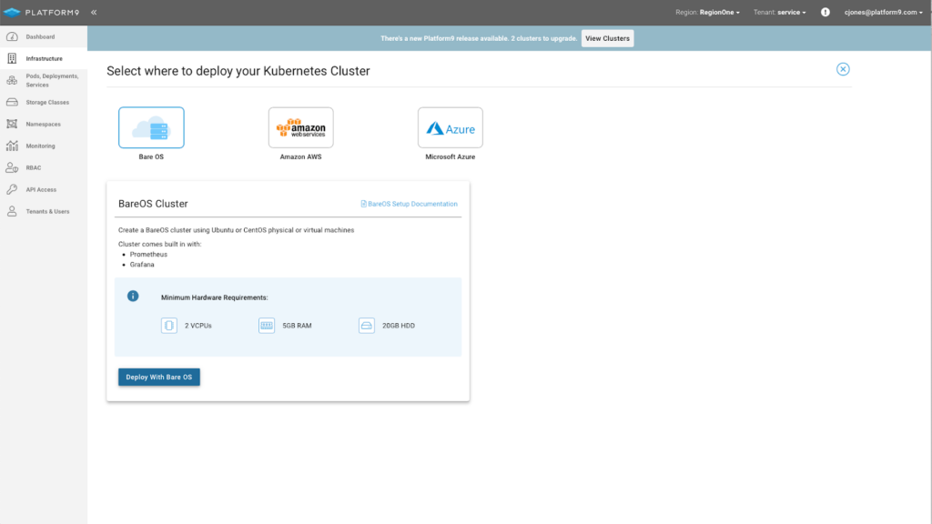Click the 2 VCPUs processor icon

(x=168, y=326)
